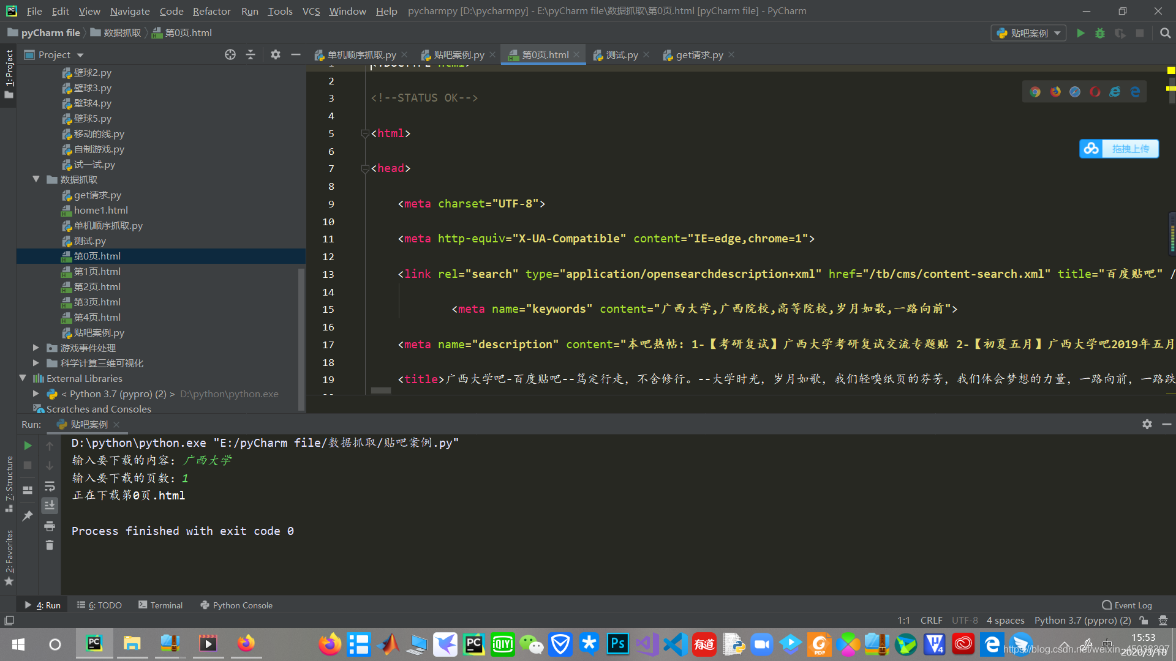This screenshot has width=1176, height=661.
Task: Open the Terminal tool window
Action: (x=160, y=605)
